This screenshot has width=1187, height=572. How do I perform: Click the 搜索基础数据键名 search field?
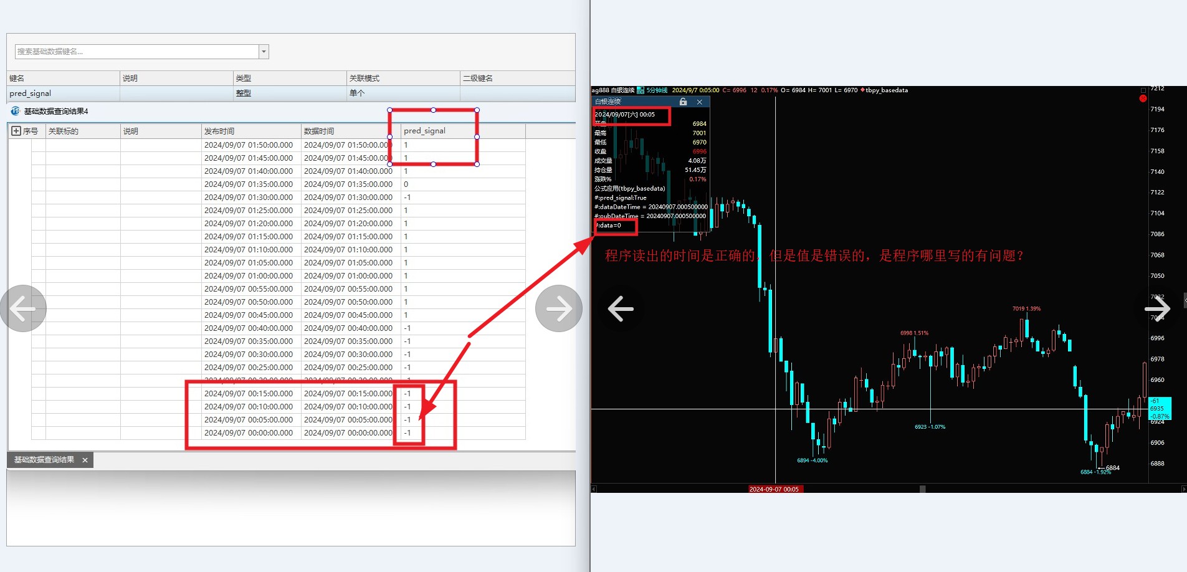click(x=137, y=52)
